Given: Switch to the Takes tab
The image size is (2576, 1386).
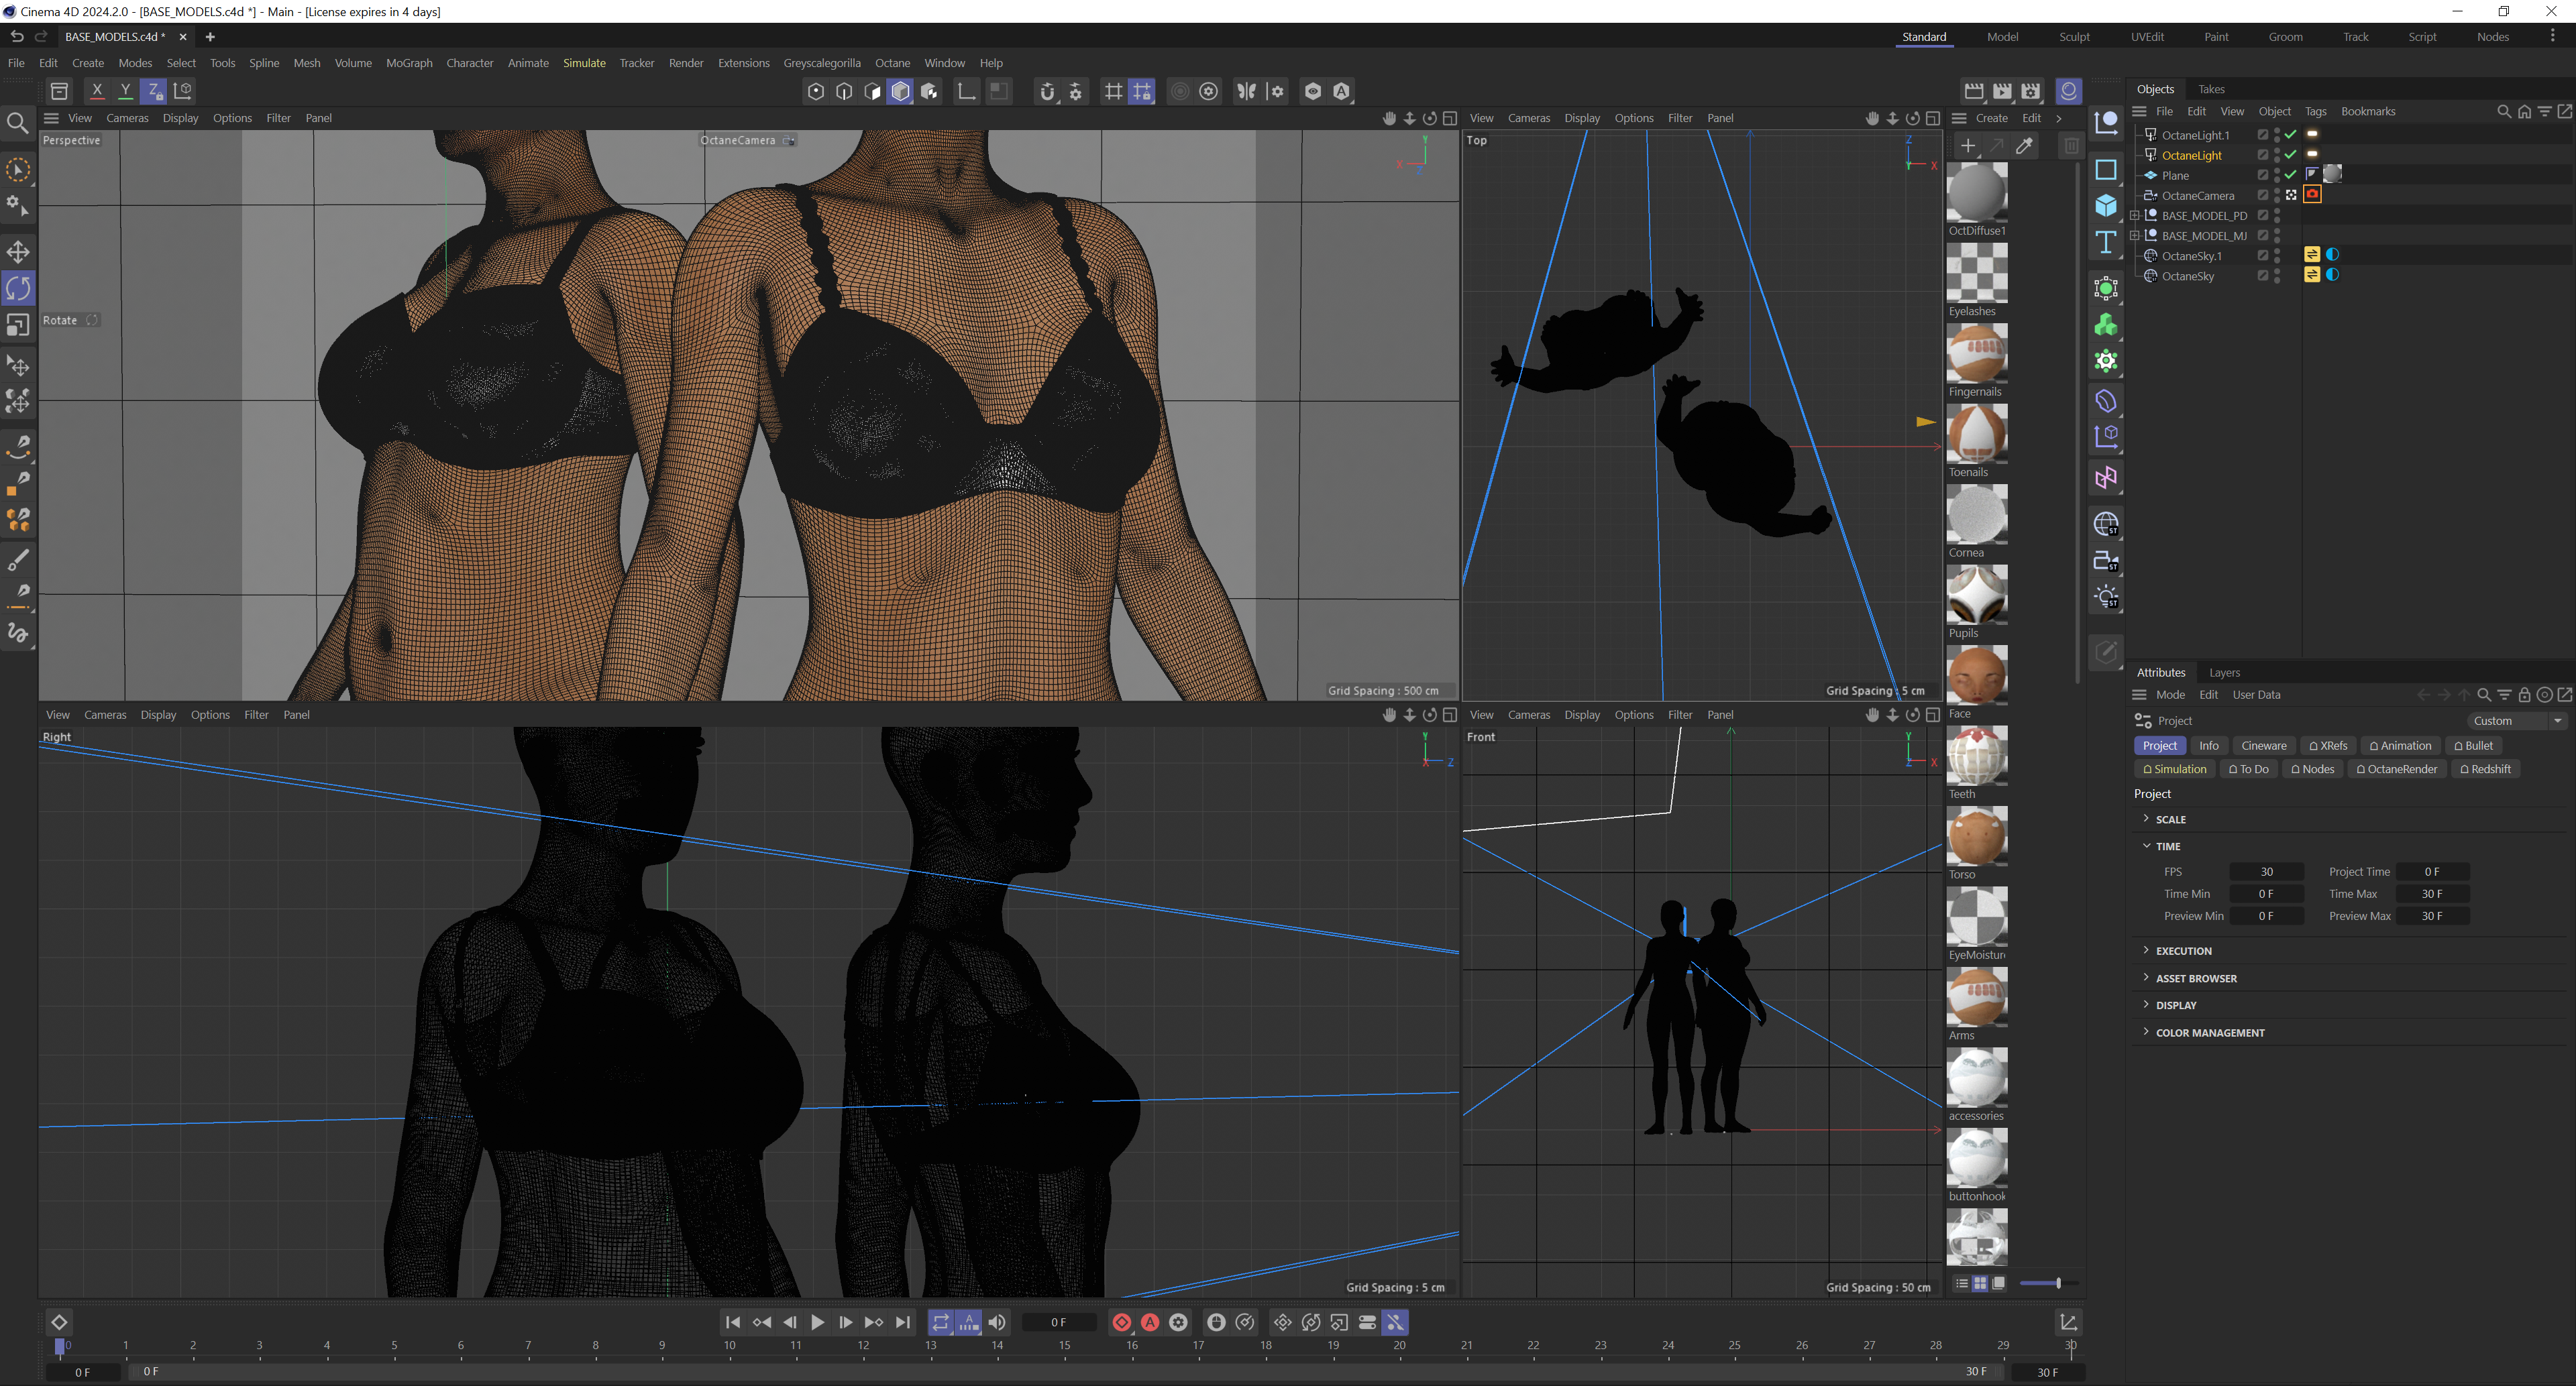Looking at the screenshot, I should pos(2211,89).
